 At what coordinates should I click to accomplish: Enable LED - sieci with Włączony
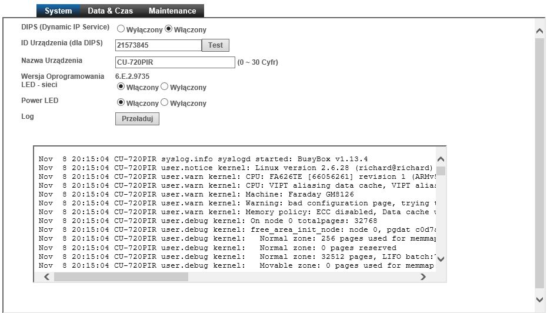tap(121, 86)
